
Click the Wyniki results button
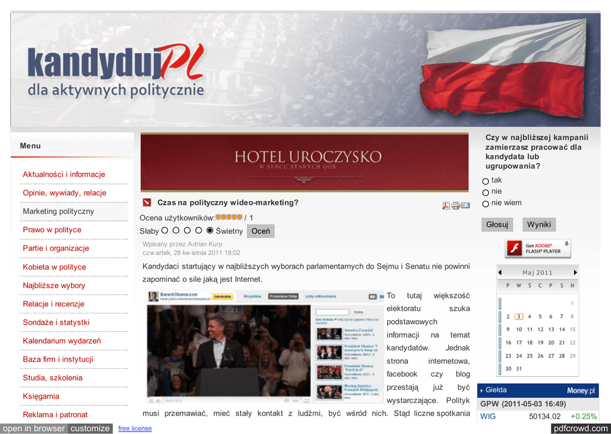coord(539,224)
